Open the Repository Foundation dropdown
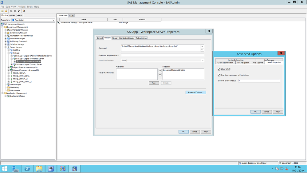Viewport: 307px width, 179px height. click(53, 20)
